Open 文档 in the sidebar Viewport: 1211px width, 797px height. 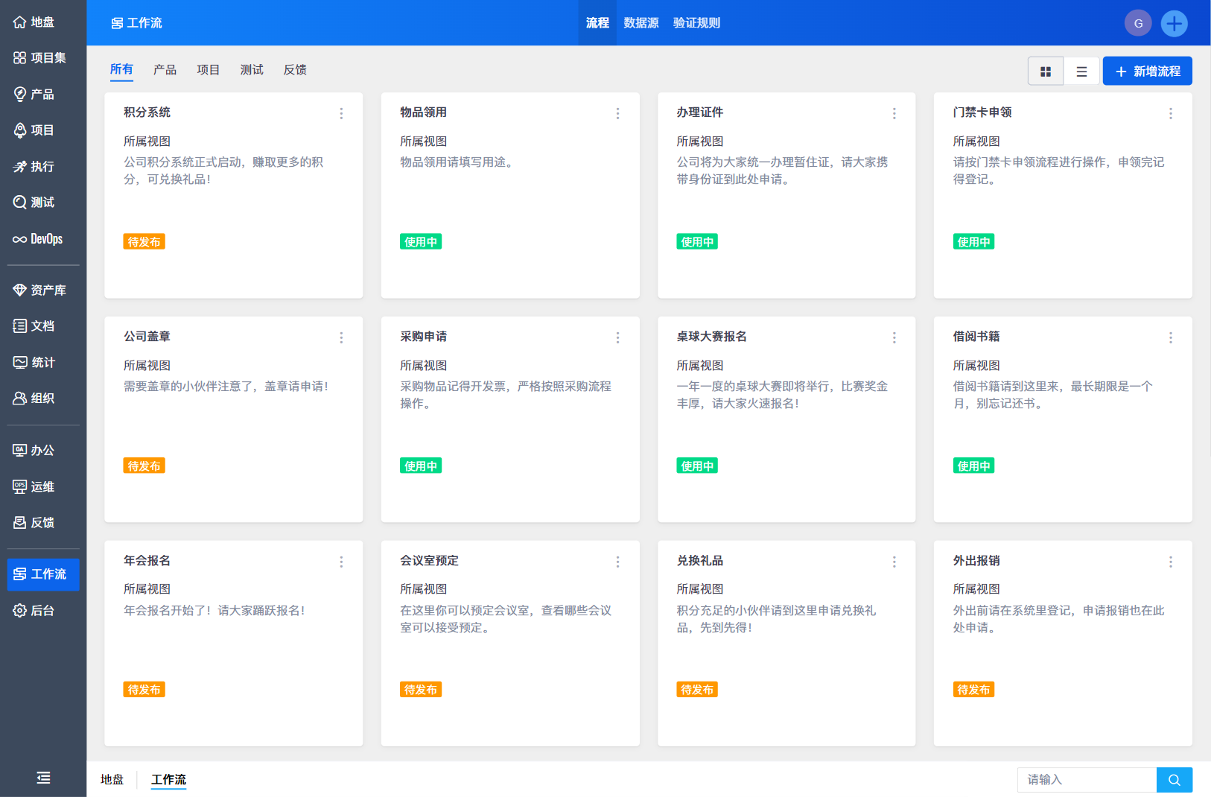[x=34, y=326]
